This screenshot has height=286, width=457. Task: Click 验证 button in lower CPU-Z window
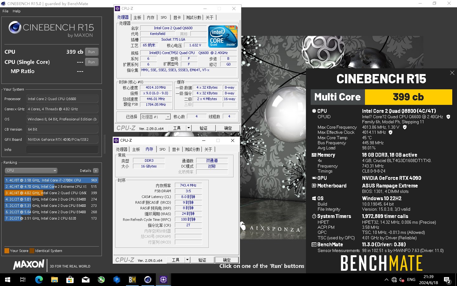pyautogui.click(x=202, y=260)
